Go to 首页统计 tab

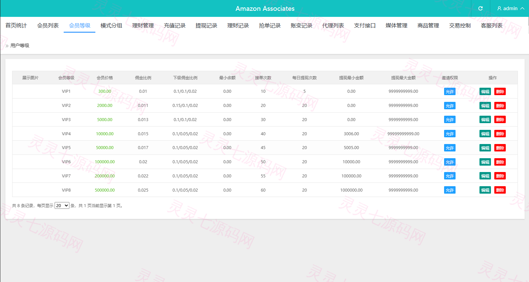16,25
